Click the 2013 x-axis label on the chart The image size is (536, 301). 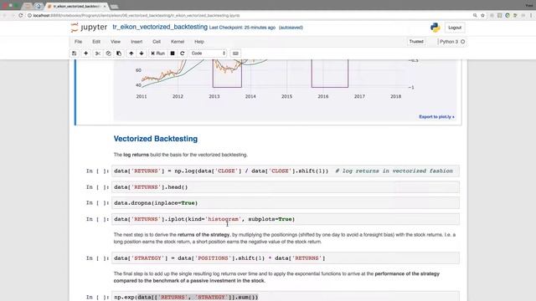(x=214, y=97)
